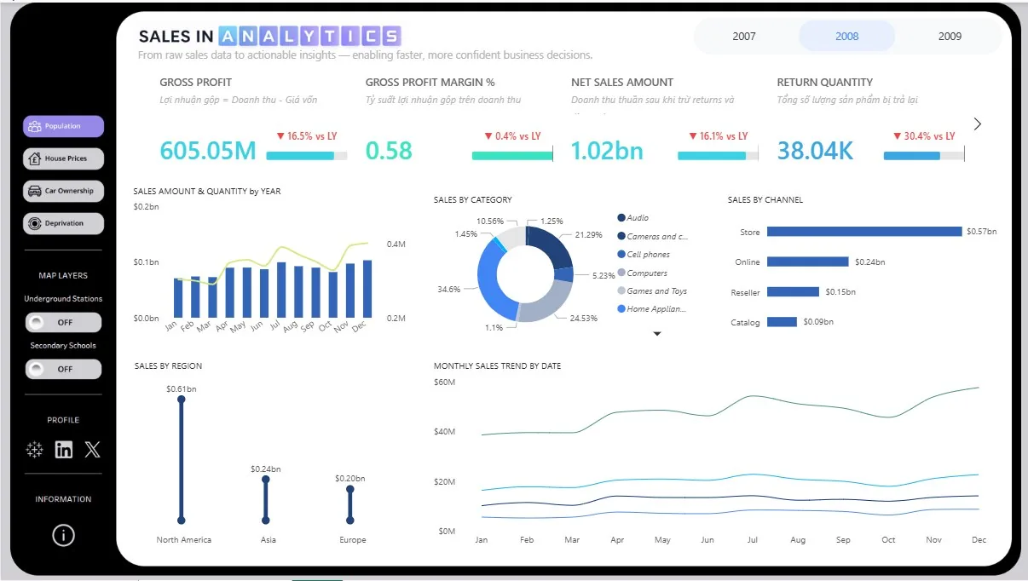Open the Tableau profile icon
The image size is (1028, 581).
[35, 450]
